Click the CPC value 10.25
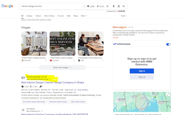 pos(102,6)
